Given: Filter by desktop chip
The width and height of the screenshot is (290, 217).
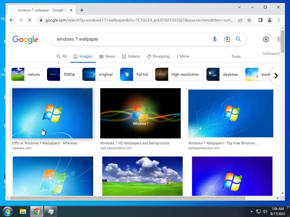Looking at the screenshot, I should 224,74.
